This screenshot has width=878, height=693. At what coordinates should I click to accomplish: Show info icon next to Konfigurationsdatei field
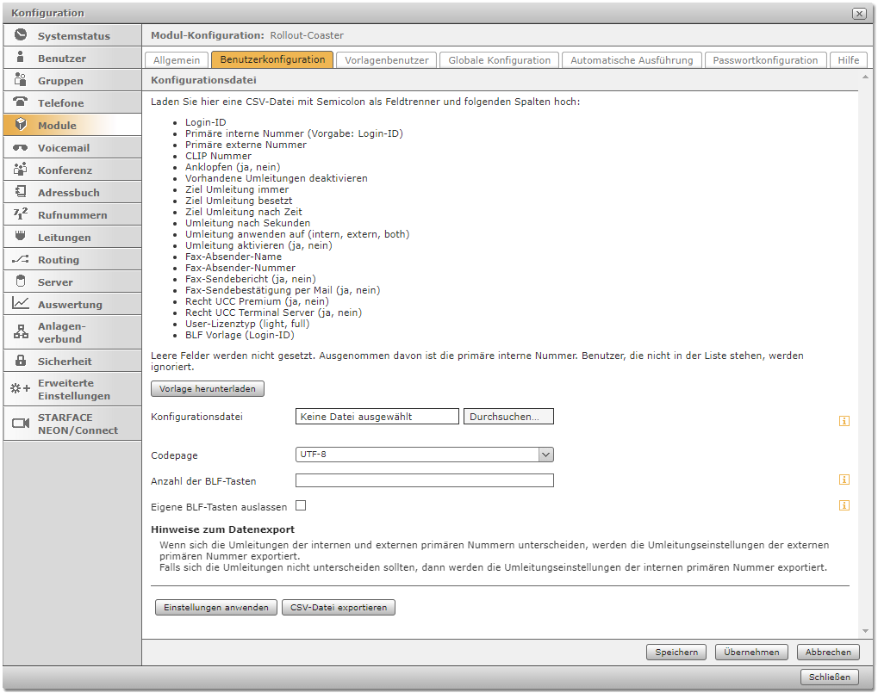844,421
